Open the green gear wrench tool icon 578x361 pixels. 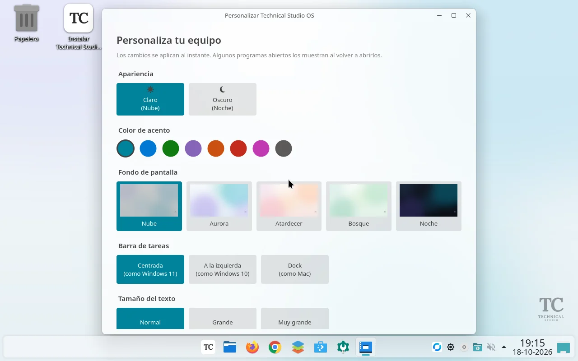click(343, 347)
